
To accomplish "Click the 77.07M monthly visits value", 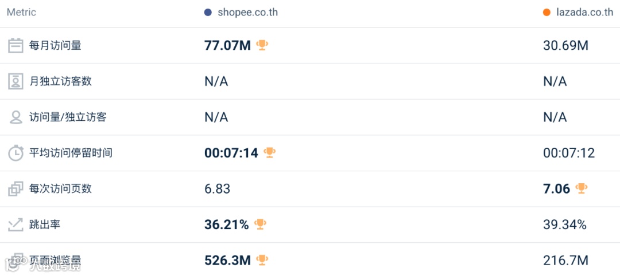I will (228, 46).
